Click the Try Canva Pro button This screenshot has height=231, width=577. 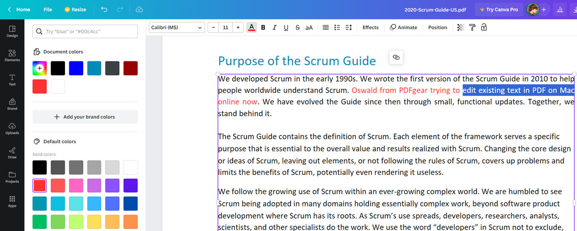click(x=499, y=9)
